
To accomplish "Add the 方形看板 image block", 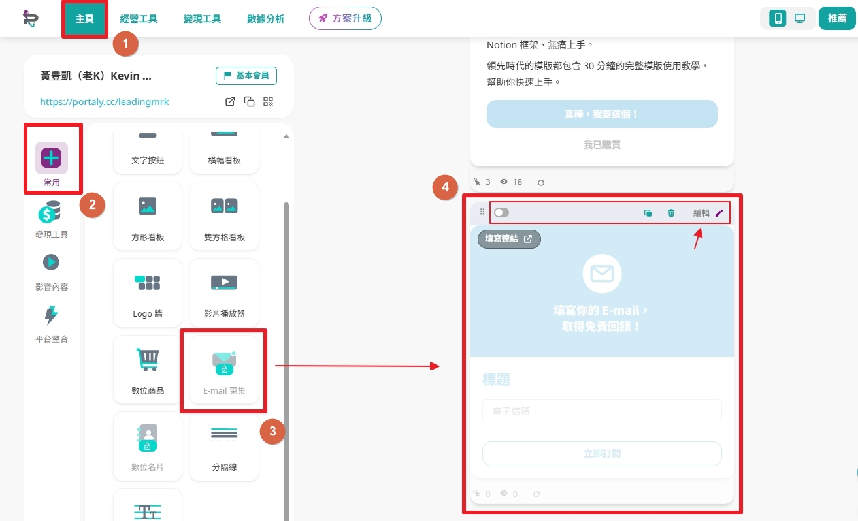I will tap(148, 216).
